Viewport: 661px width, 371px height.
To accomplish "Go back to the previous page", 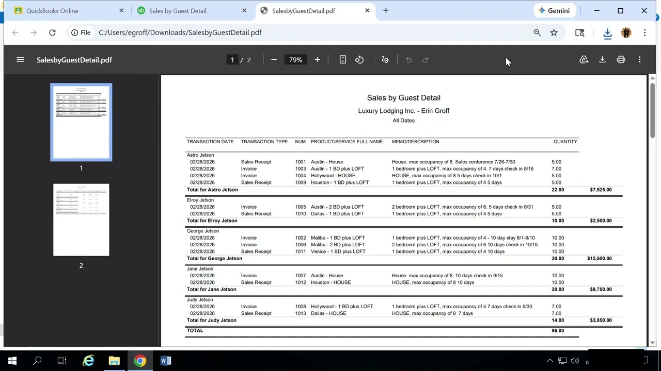I will (15, 32).
